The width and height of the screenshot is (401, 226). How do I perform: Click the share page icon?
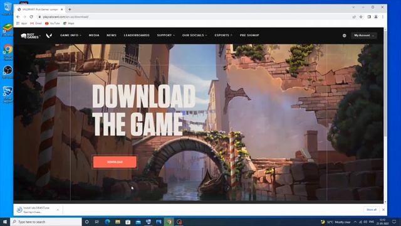click(354, 17)
